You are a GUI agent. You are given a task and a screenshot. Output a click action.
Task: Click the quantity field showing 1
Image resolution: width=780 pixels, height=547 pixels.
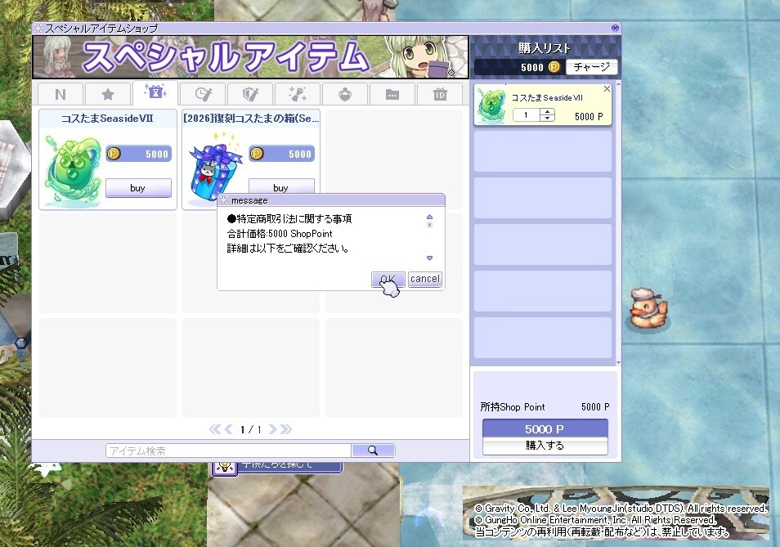[527, 115]
